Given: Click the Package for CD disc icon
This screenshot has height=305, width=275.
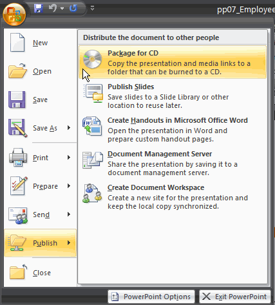Looking at the screenshot, I should [x=92, y=59].
